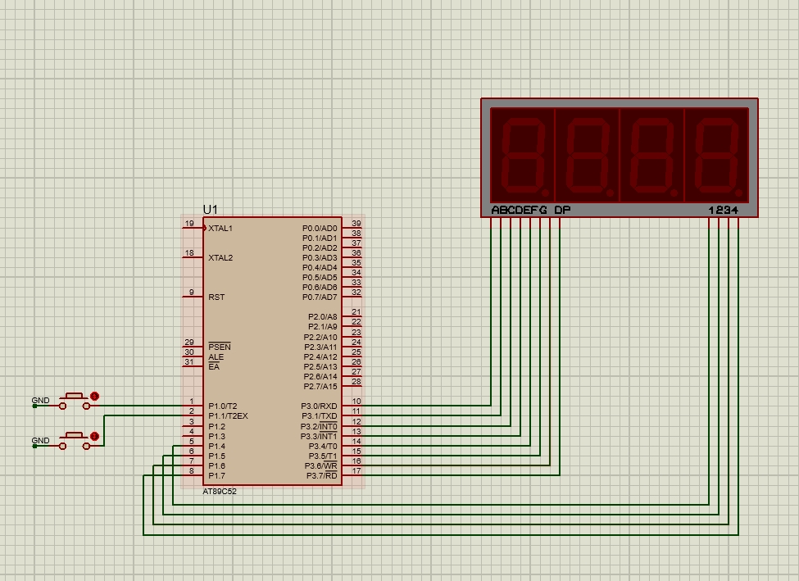The image size is (799, 581).
Task: Click the P1.3 pin label
Action: pyautogui.click(x=216, y=436)
